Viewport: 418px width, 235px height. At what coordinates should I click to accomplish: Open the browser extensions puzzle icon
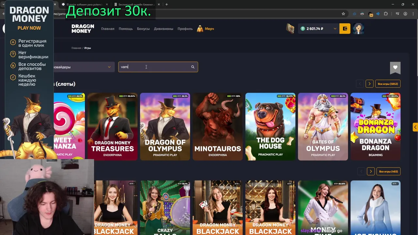pyautogui.click(x=386, y=14)
